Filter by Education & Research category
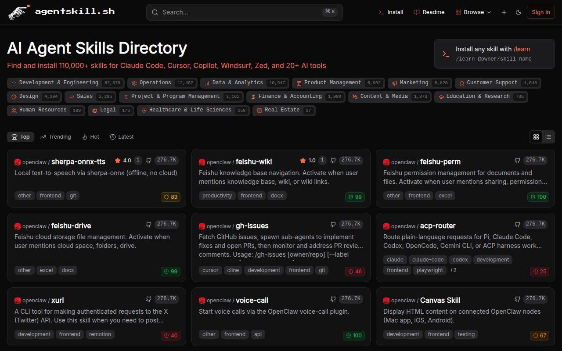562x351 pixels. click(481, 97)
